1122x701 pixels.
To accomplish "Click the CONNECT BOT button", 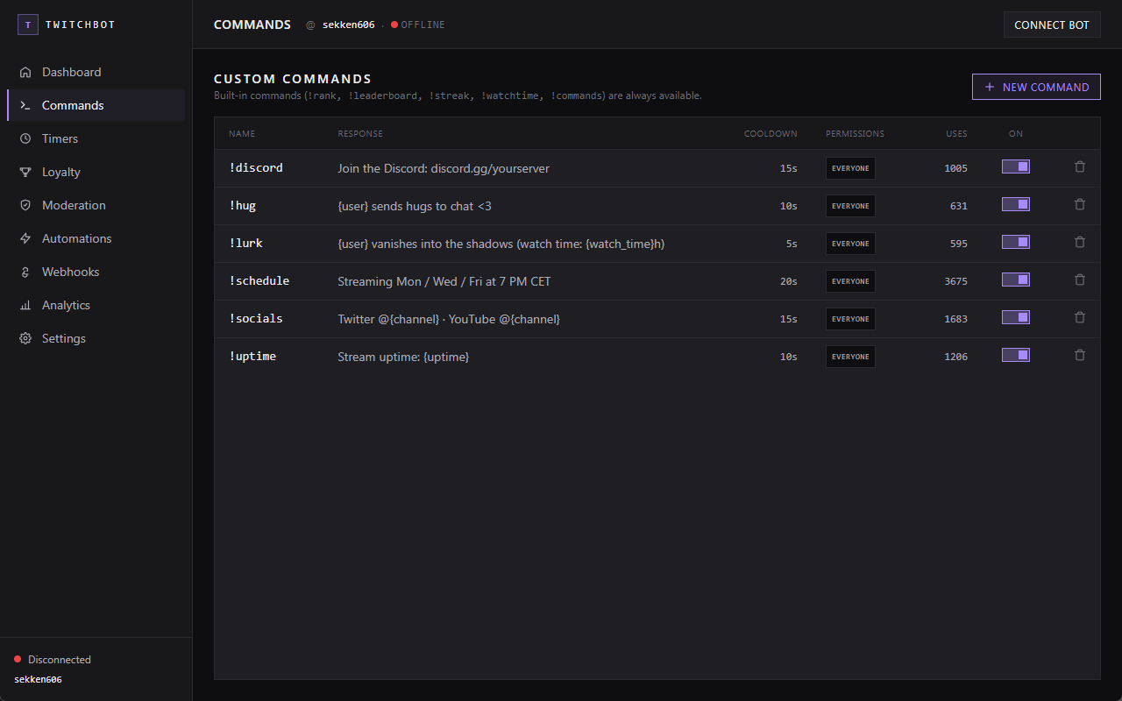I will (1052, 25).
